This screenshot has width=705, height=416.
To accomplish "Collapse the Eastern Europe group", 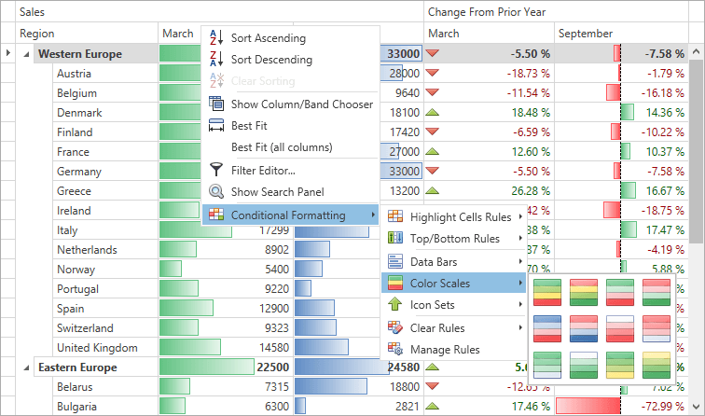I will coord(26,367).
